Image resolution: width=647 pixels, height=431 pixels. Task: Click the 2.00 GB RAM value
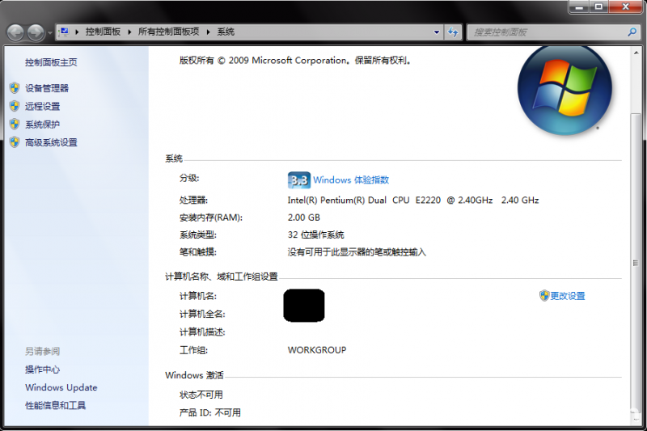304,218
